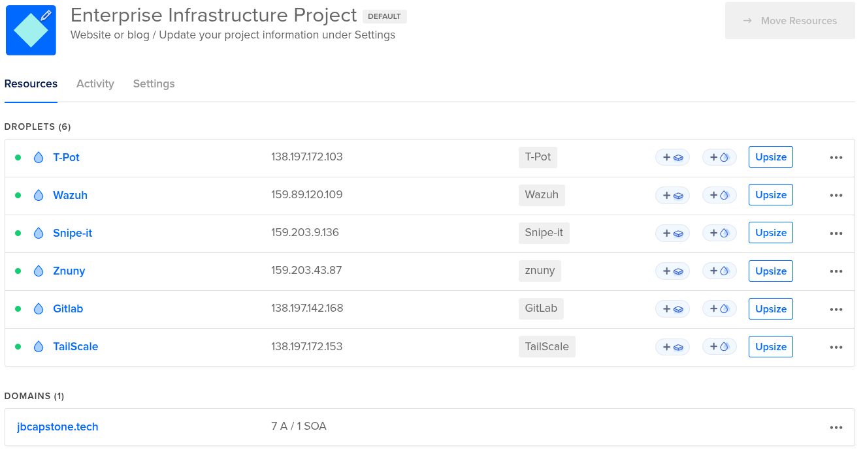Open the jbcapstone.tech domain
The height and width of the screenshot is (450, 863).
click(57, 427)
